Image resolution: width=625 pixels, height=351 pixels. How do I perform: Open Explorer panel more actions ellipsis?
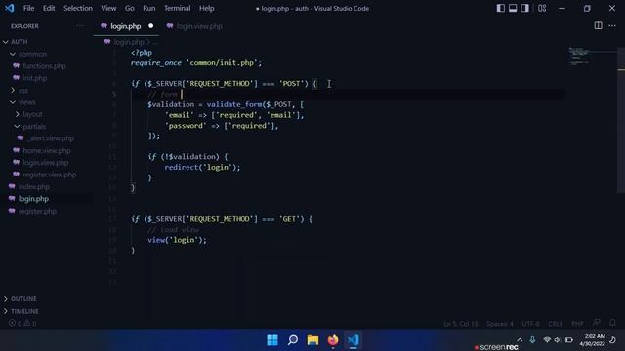80,26
